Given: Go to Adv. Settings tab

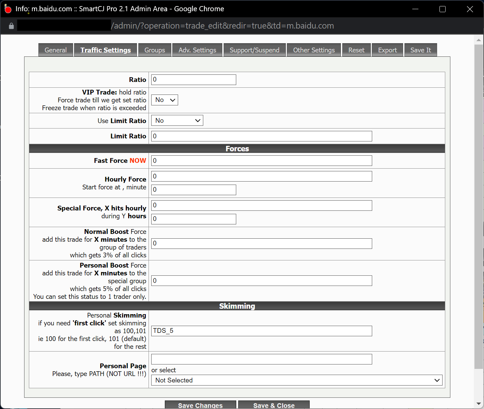Looking at the screenshot, I should tap(197, 50).
